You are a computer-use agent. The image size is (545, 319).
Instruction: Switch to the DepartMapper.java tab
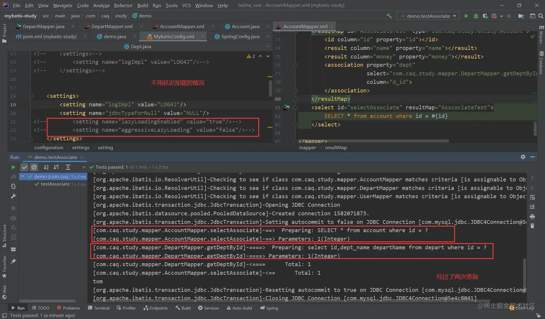tap(43, 26)
